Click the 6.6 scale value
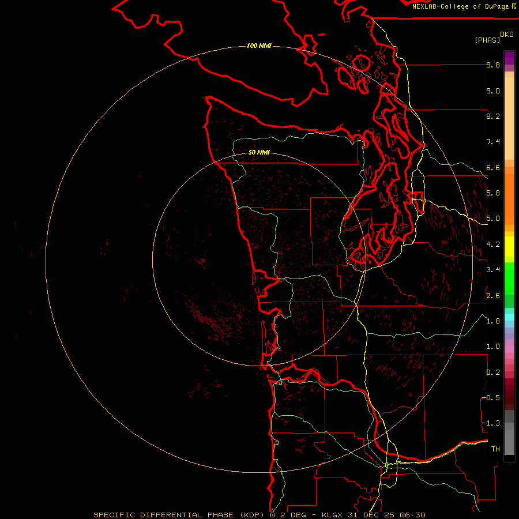 click(x=493, y=167)
